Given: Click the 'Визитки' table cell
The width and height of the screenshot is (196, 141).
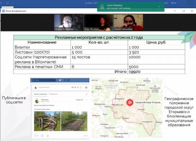Looking at the screenshot, I should click(42, 47).
